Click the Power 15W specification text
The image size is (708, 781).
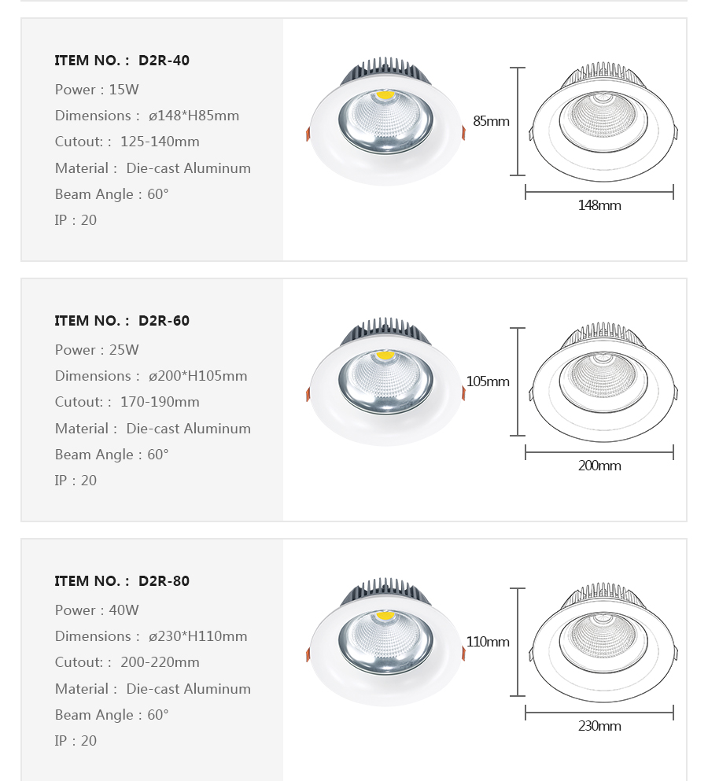tap(97, 90)
